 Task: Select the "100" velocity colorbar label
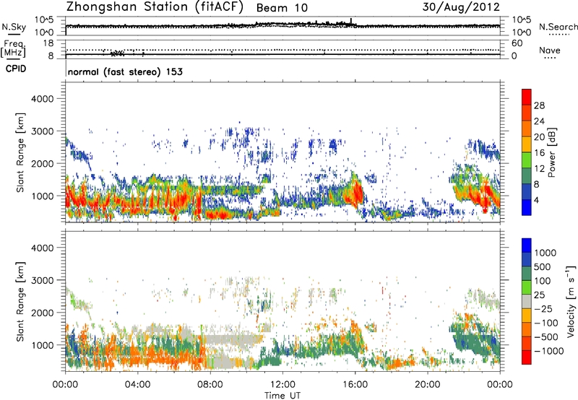pyautogui.click(x=543, y=281)
